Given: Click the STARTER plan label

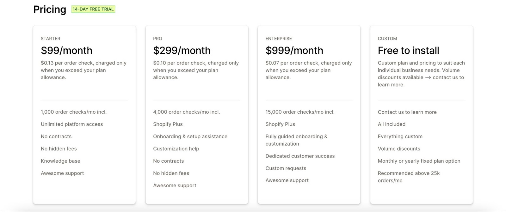Looking at the screenshot, I should [x=50, y=39].
